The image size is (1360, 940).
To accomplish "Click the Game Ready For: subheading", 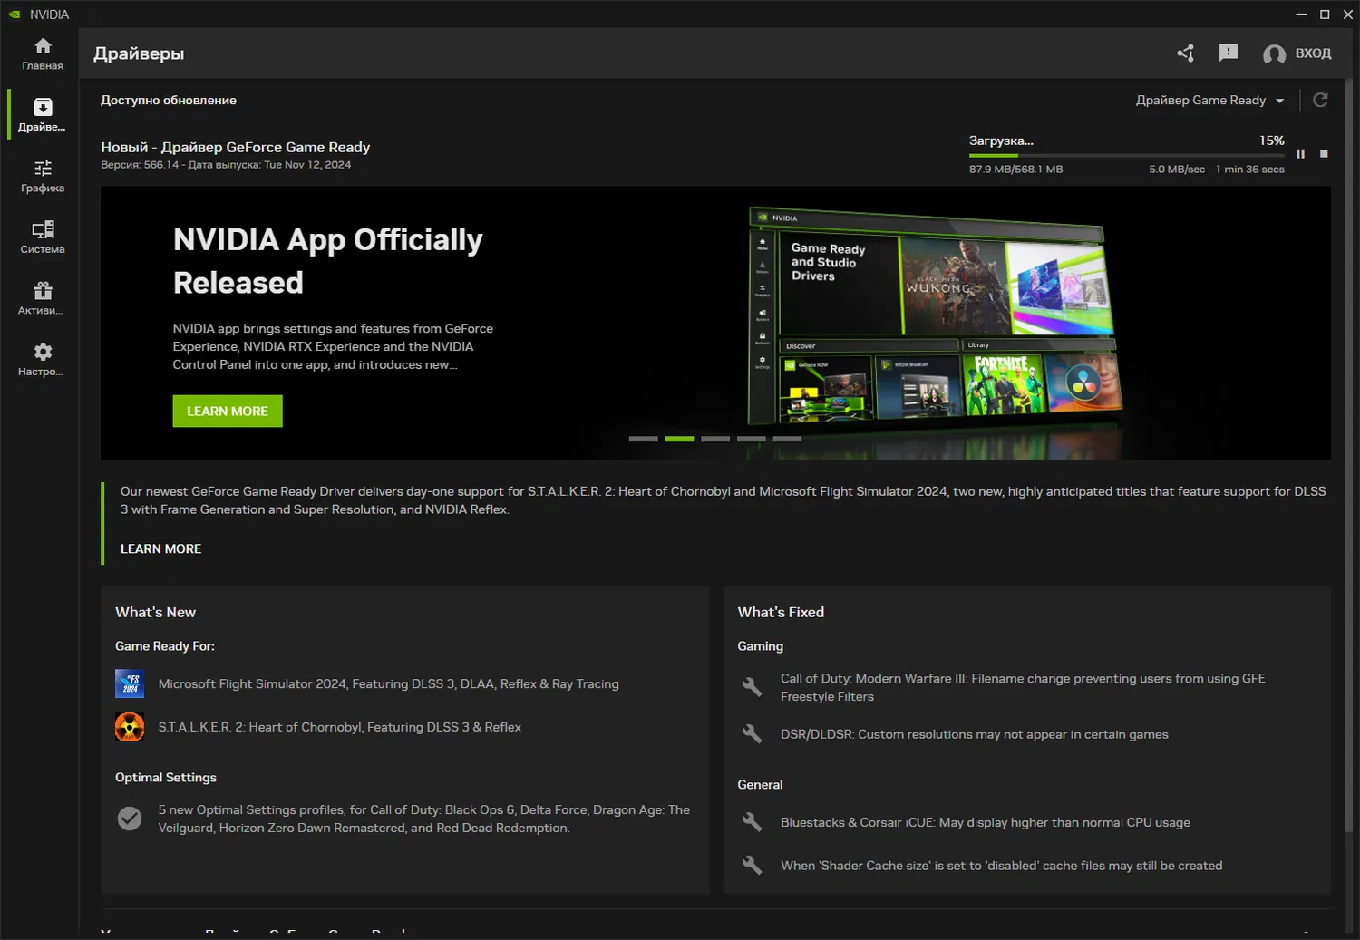I will [165, 646].
